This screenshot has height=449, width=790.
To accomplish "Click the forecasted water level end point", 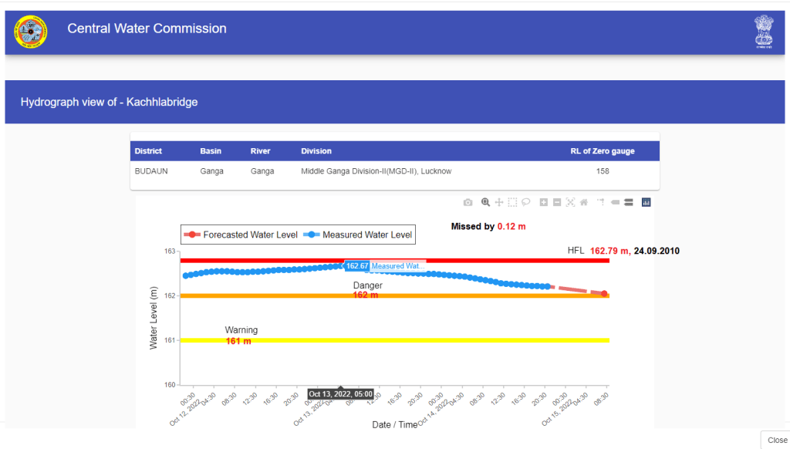I will (x=604, y=294).
